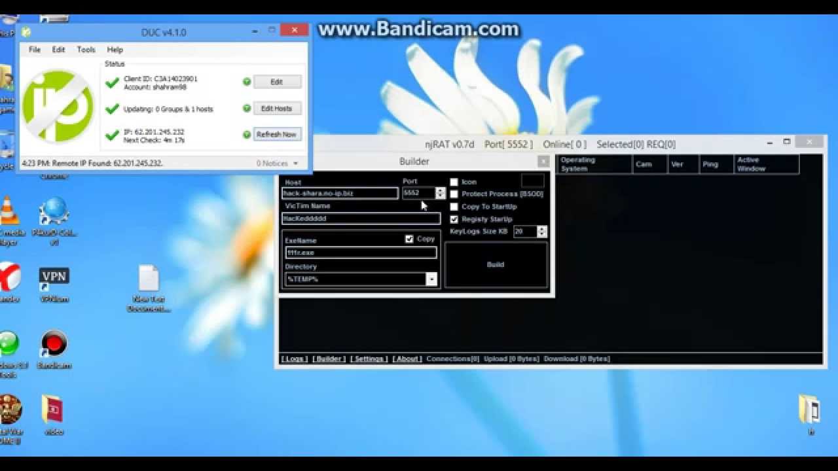Click the Port number field in Builder
838x471 pixels.
click(418, 193)
